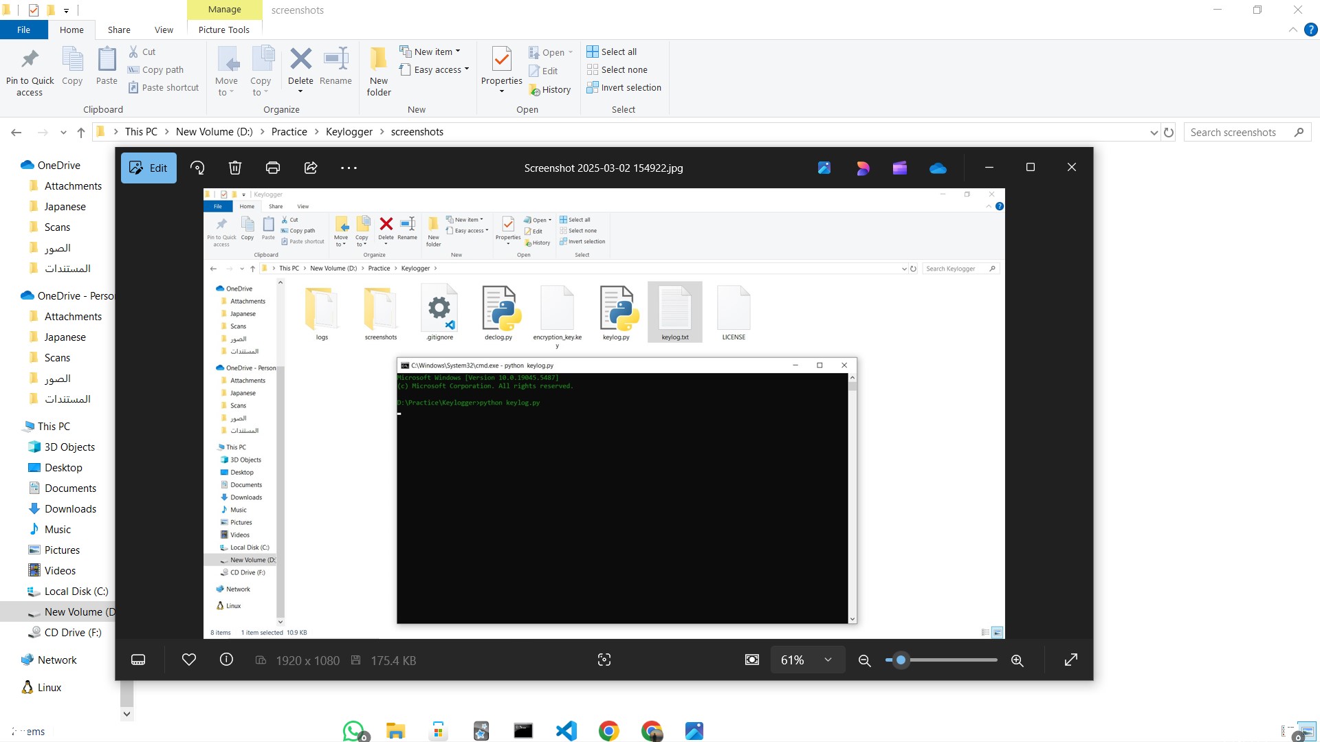This screenshot has height=742, width=1320.
Task: Click the Copy ribbon button
Action: point(72,66)
